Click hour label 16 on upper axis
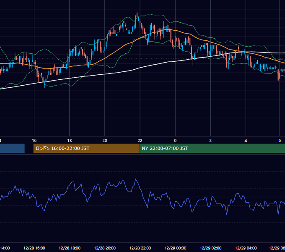The height and width of the screenshot is (252, 285). pyautogui.click(x=34, y=141)
